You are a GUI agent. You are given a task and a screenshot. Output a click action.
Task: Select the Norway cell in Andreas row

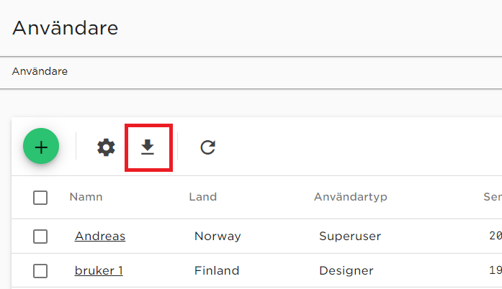pyautogui.click(x=218, y=237)
